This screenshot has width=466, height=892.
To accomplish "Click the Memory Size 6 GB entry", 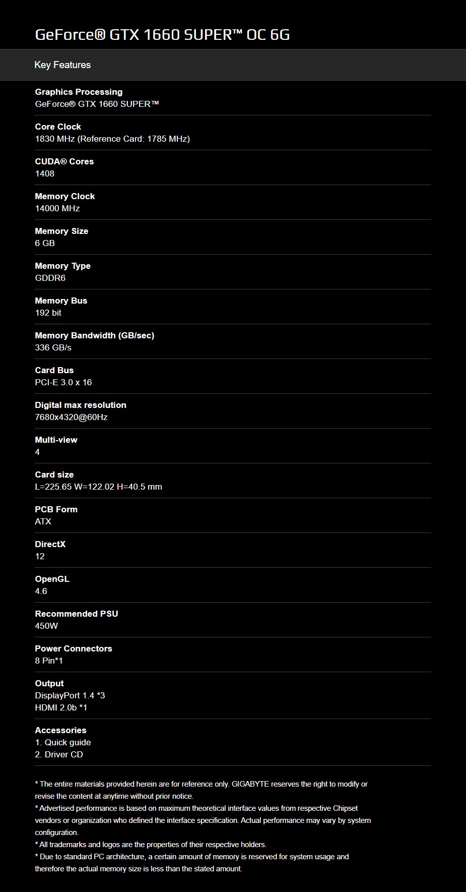I will click(x=233, y=237).
